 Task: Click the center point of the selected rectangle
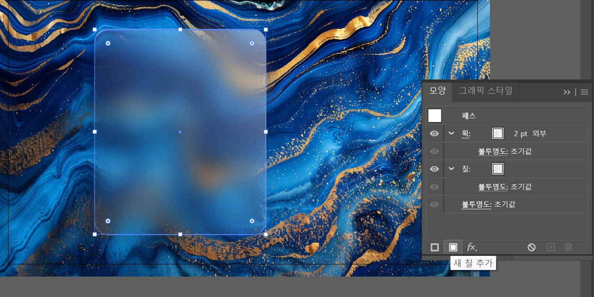click(x=180, y=132)
